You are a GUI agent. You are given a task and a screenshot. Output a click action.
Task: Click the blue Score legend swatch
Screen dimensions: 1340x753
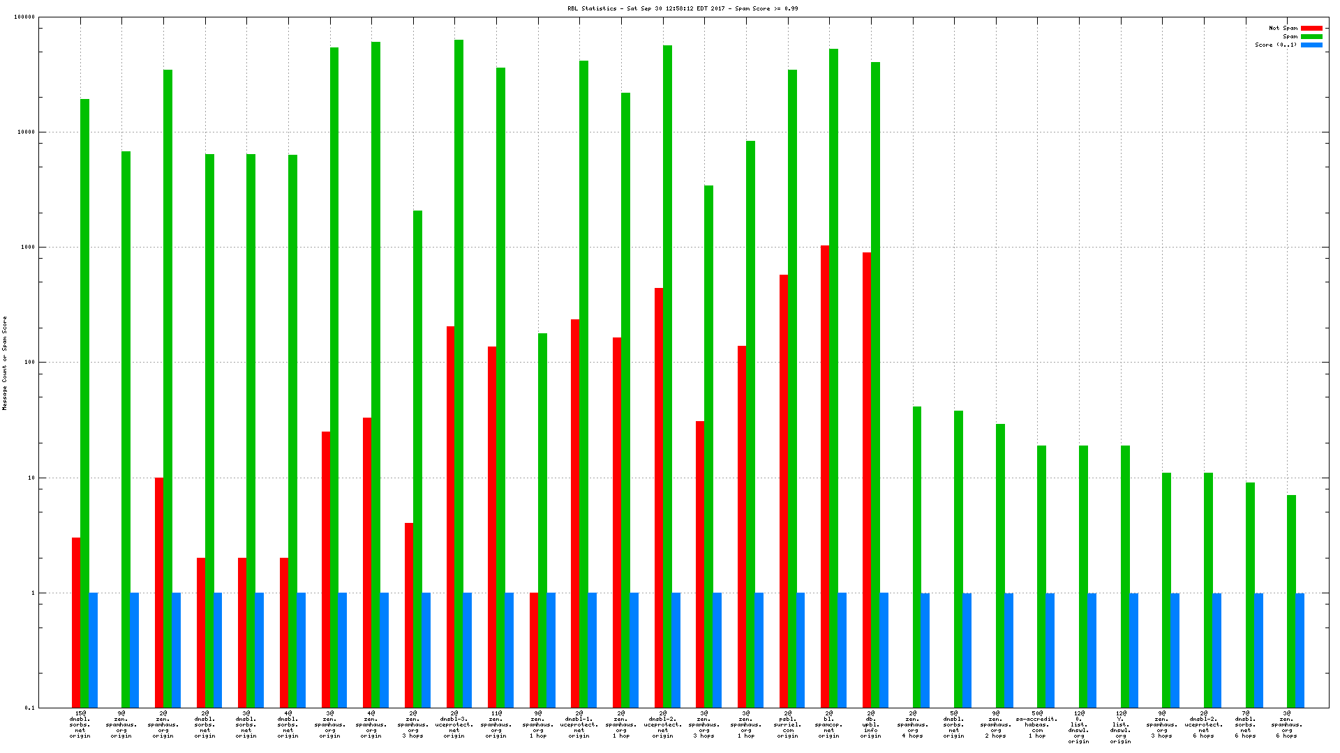[x=1311, y=45]
